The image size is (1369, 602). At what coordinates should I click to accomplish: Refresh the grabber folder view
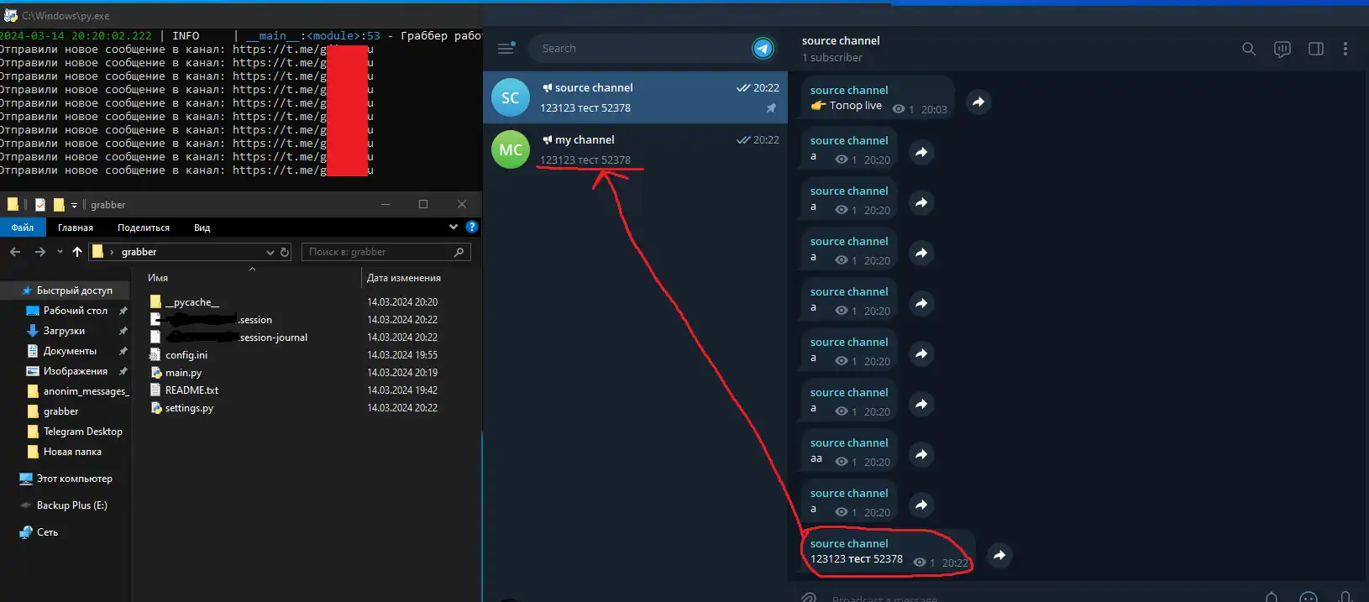click(285, 252)
